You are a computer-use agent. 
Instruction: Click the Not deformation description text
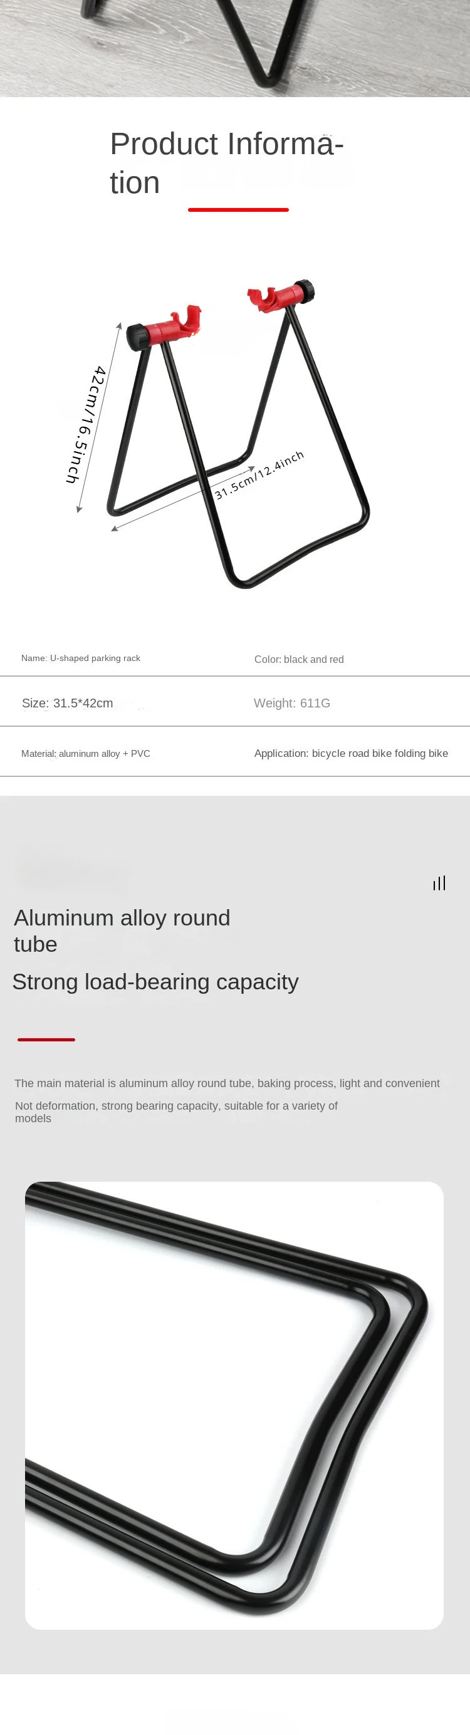coord(177,1112)
